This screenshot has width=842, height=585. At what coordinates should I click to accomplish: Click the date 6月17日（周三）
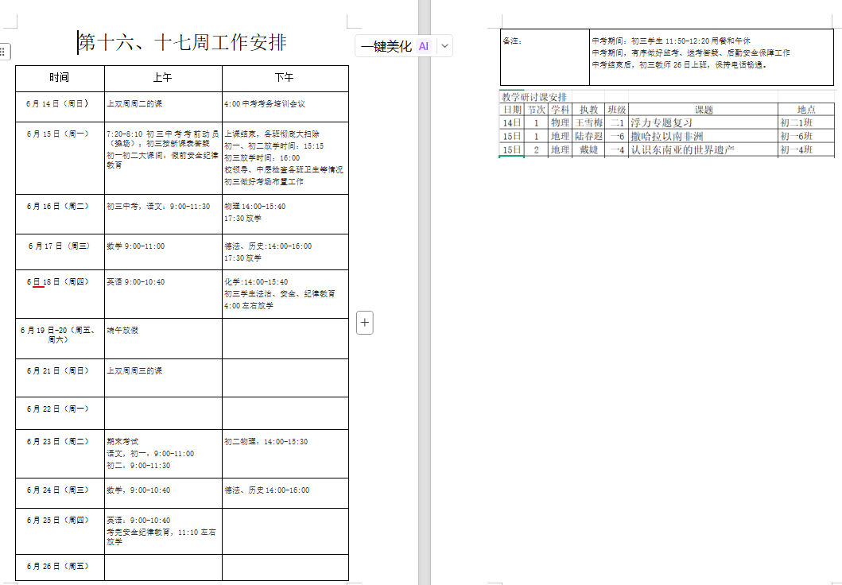pos(60,246)
